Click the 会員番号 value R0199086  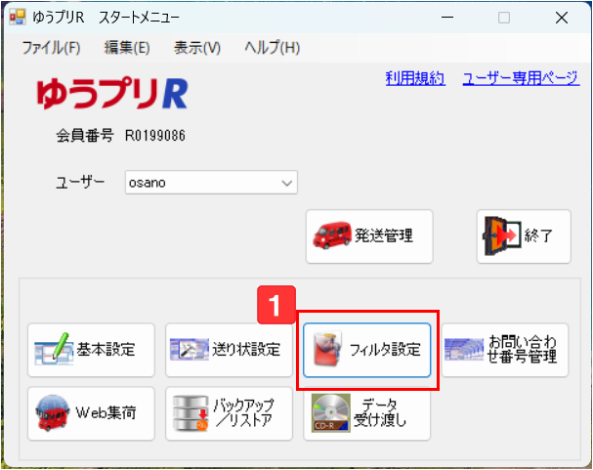pyautogui.click(x=155, y=136)
